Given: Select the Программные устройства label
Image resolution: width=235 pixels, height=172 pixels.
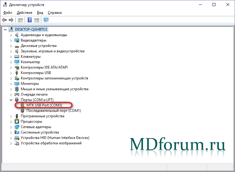Looking at the screenshot, I should [42, 116].
